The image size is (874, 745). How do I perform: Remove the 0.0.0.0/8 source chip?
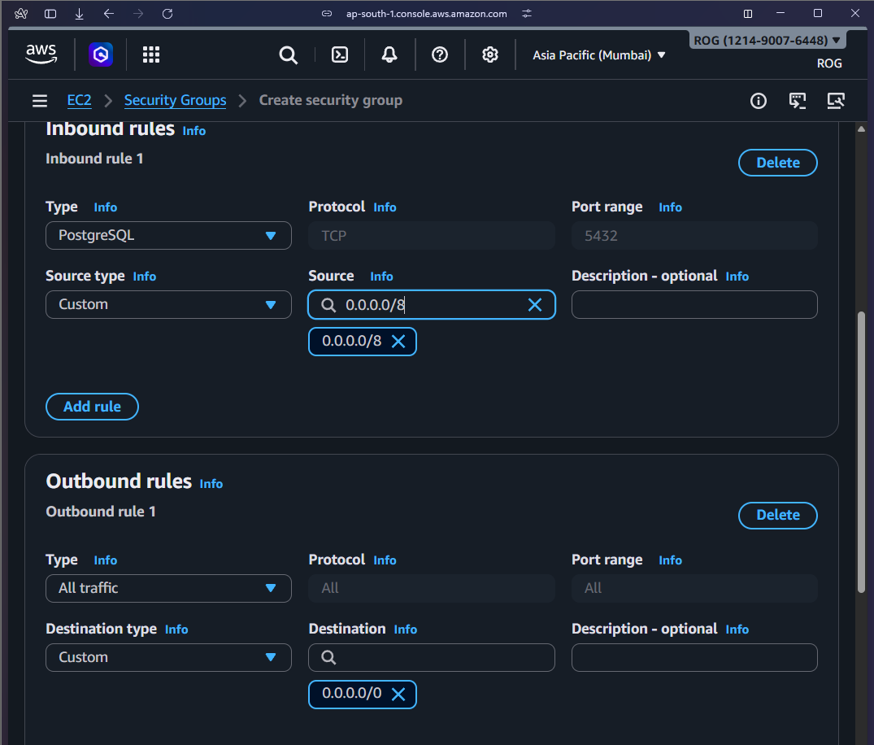[x=398, y=342]
